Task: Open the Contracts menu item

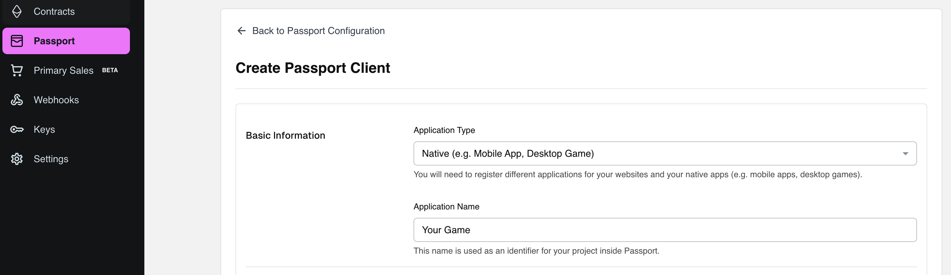Action: (x=54, y=11)
